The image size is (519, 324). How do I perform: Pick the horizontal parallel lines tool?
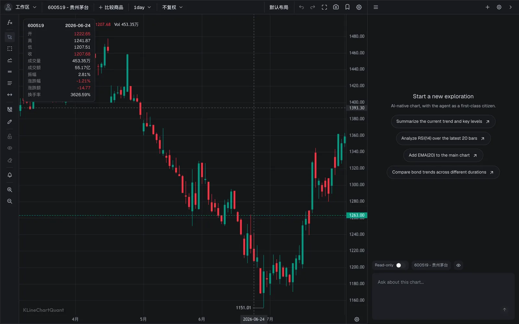[10, 72]
